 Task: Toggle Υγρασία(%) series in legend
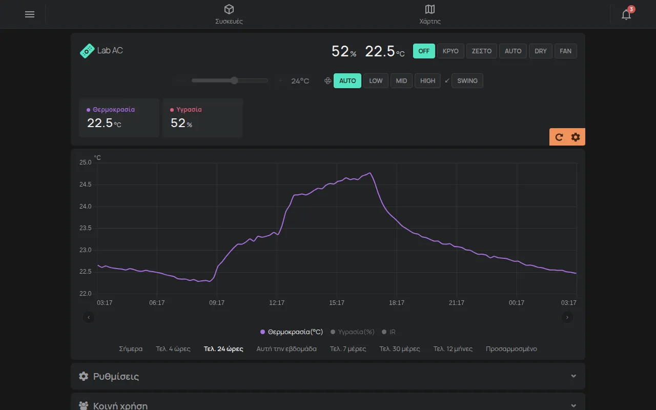click(x=353, y=332)
